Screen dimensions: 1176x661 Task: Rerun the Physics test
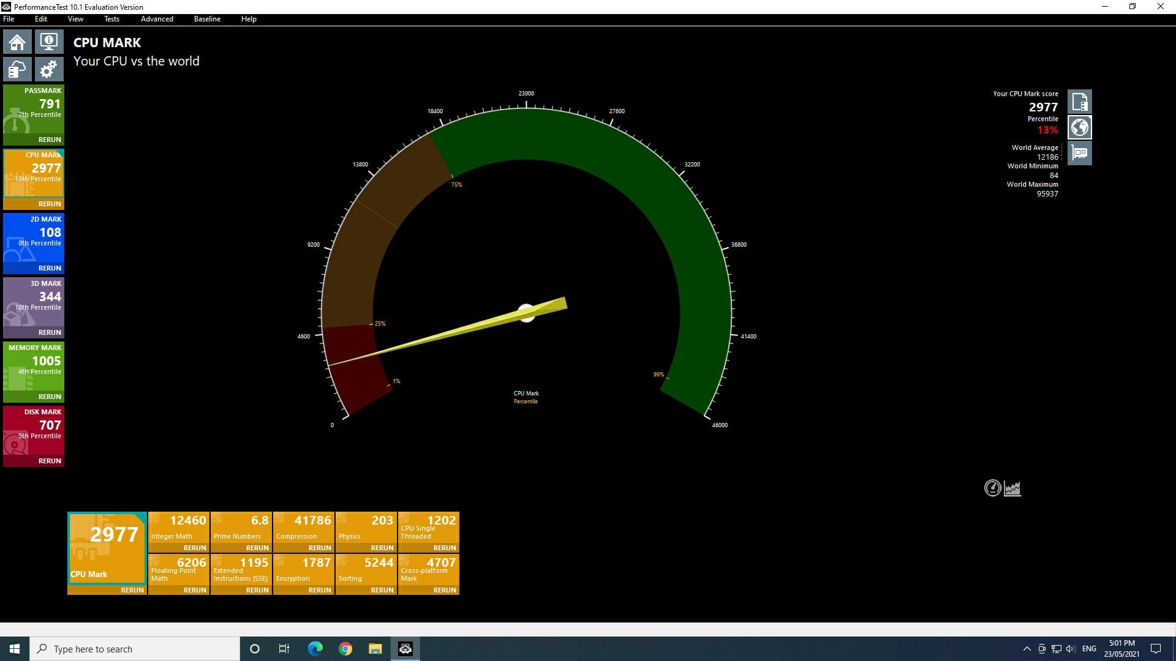pos(382,548)
